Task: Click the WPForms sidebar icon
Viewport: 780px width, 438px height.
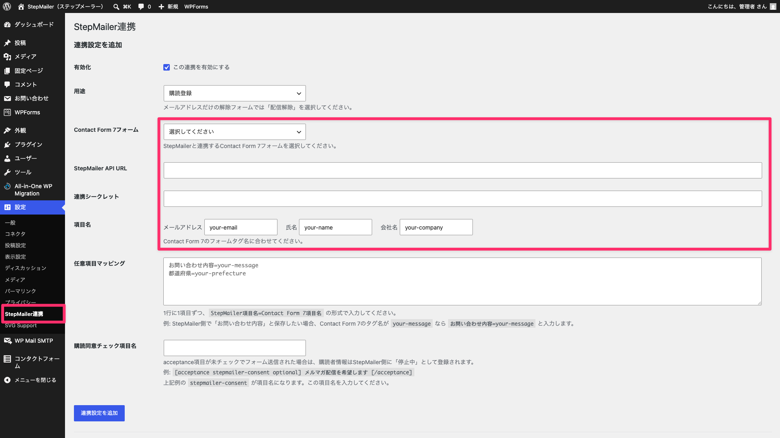Action: click(x=7, y=112)
